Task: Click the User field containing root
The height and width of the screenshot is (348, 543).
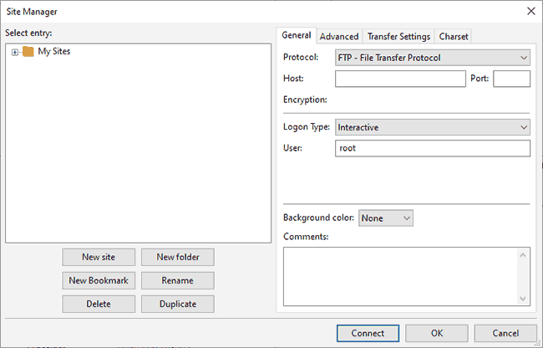Action: click(x=433, y=148)
